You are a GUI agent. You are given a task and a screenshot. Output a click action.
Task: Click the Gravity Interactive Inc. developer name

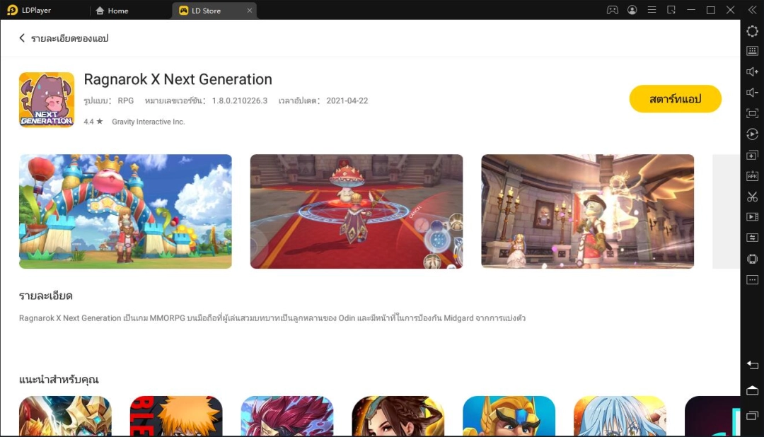point(148,122)
